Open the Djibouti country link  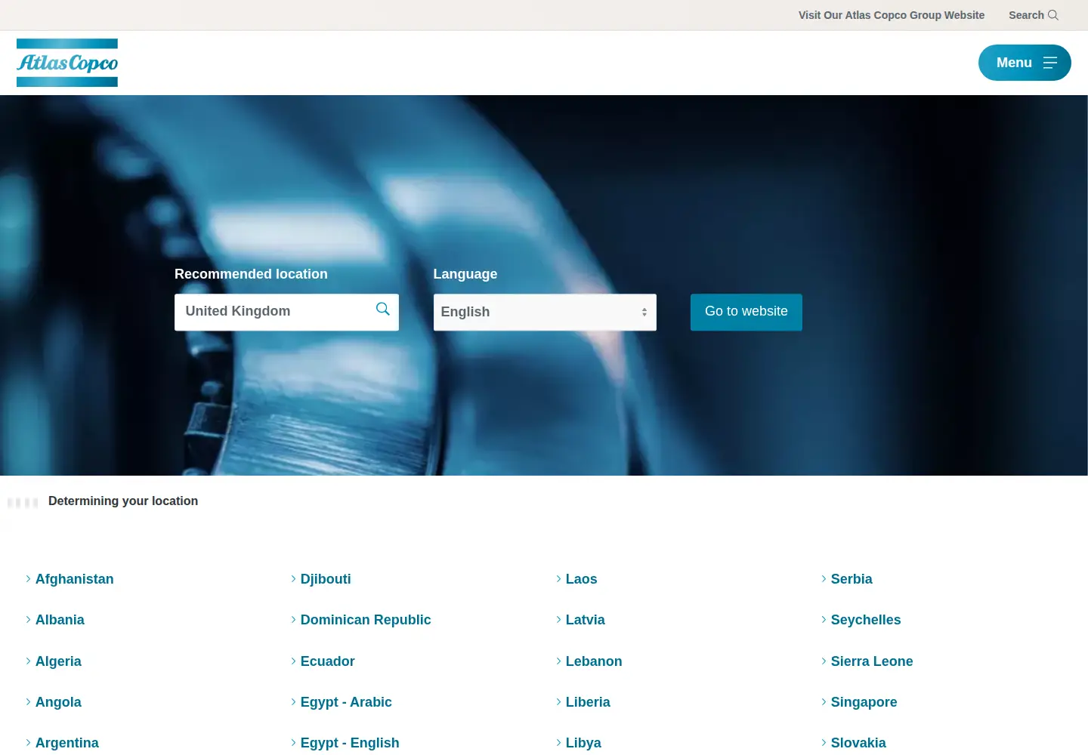326,579
